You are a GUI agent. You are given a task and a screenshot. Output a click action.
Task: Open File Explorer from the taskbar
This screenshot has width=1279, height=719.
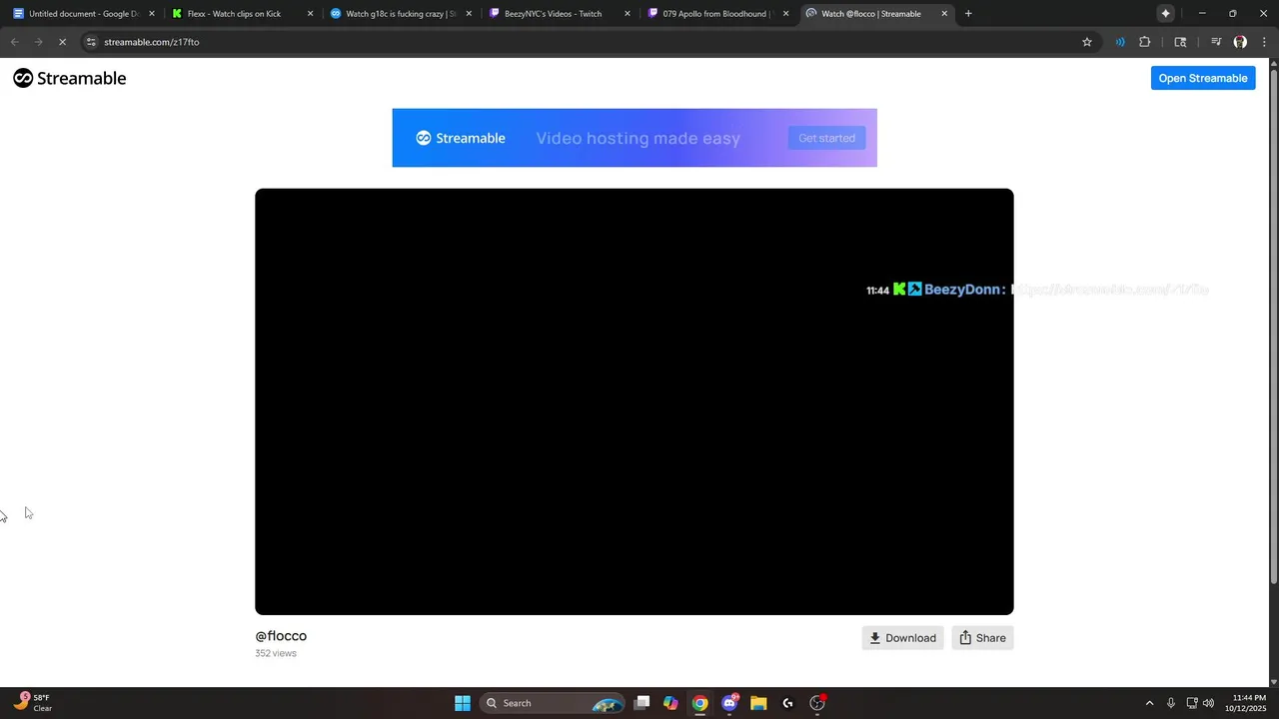click(x=758, y=703)
